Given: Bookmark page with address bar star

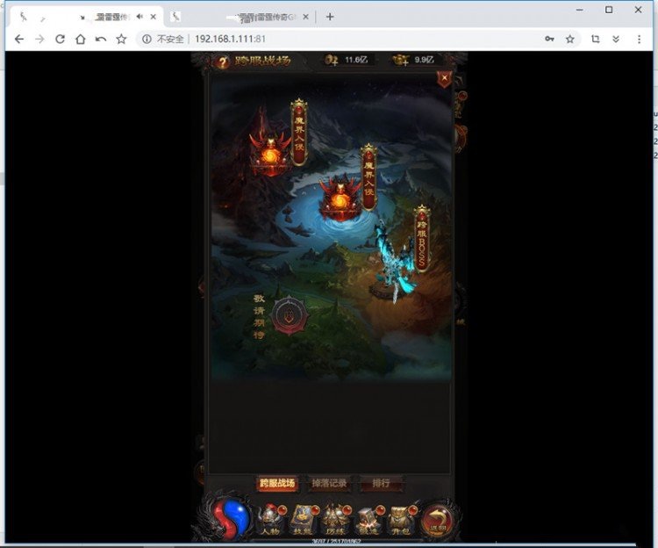Looking at the screenshot, I should tap(570, 39).
